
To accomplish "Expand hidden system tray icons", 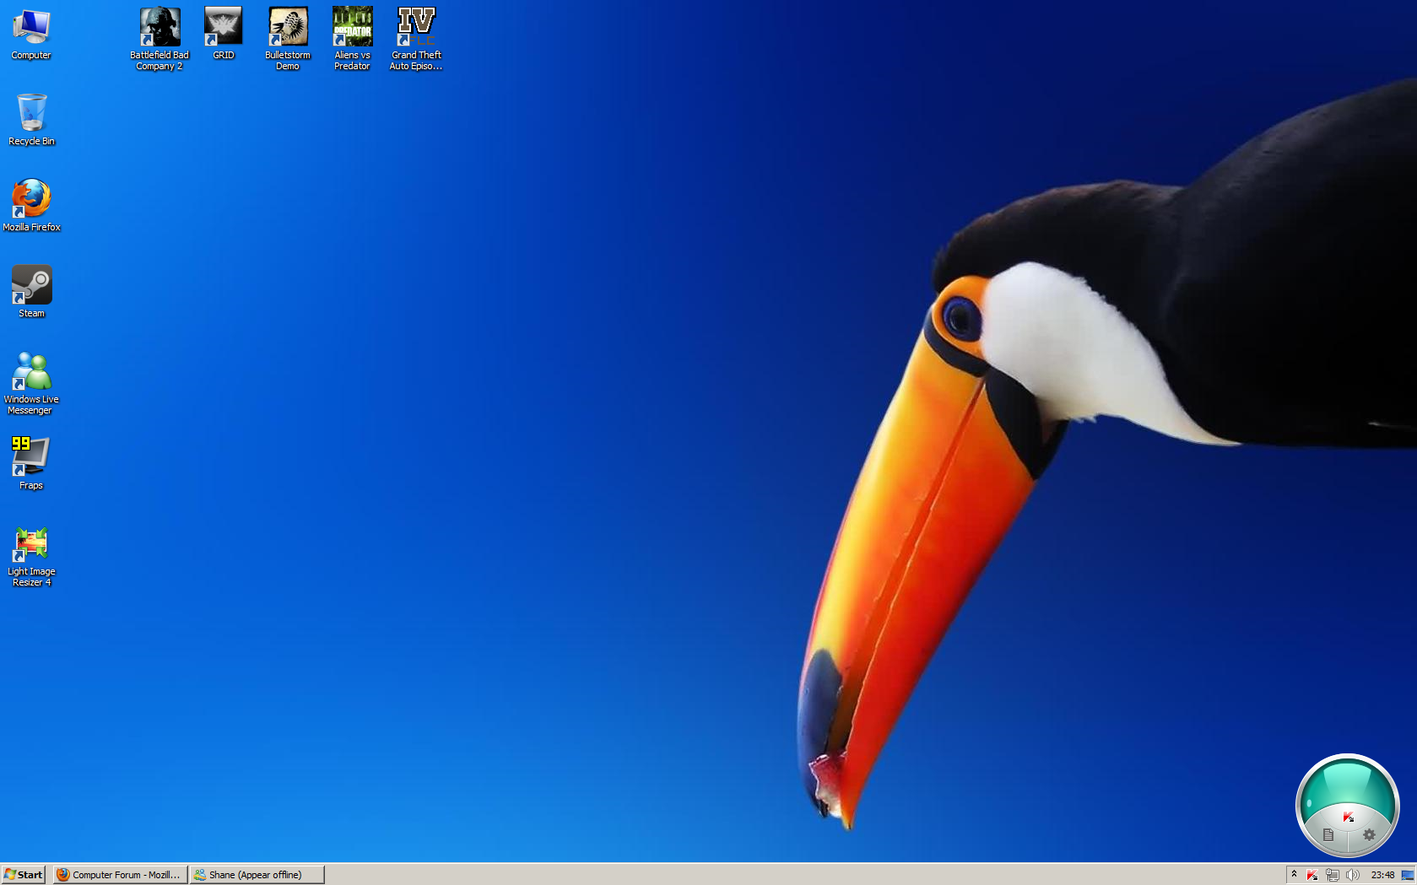I will [x=1294, y=874].
